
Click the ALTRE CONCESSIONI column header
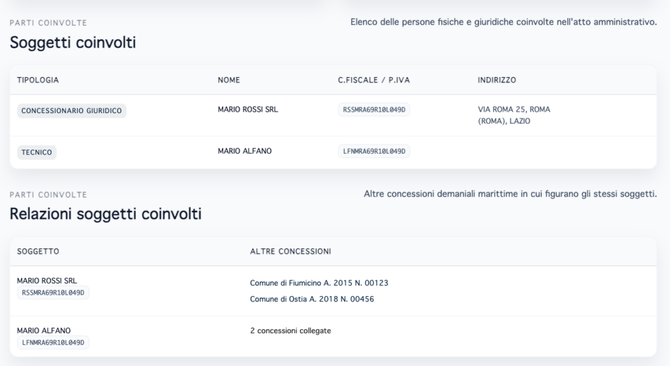point(290,252)
